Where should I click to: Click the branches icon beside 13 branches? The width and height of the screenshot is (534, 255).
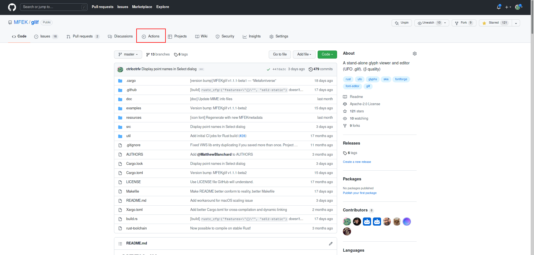pos(148,55)
